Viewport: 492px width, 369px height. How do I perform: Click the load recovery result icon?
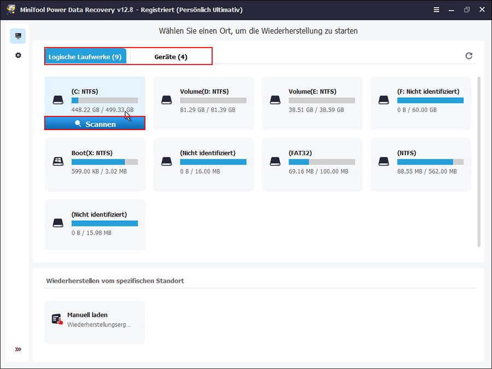(x=58, y=318)
